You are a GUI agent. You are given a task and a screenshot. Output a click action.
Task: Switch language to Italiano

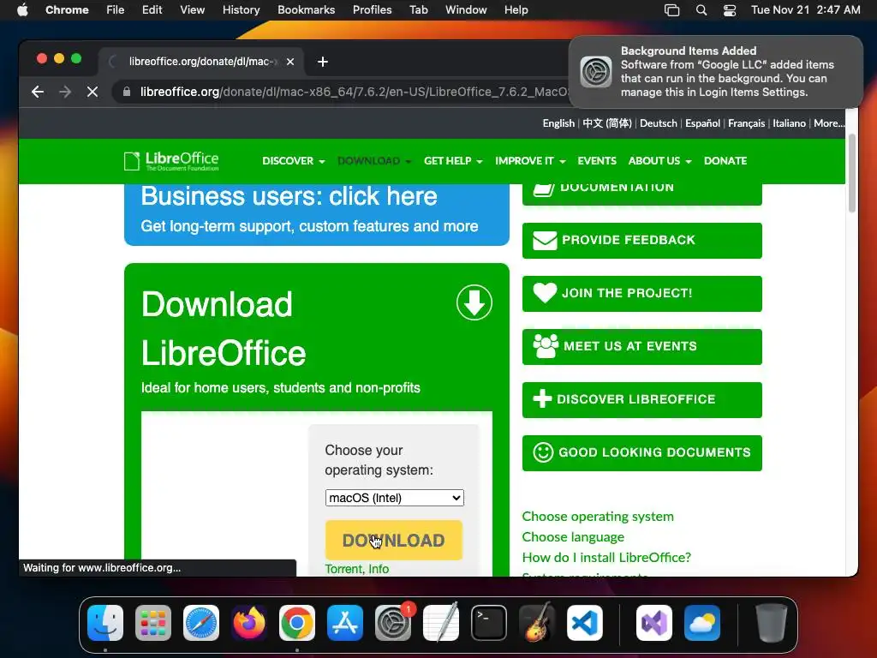[789, 123]
